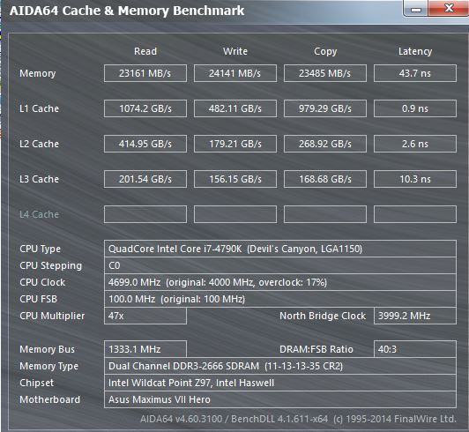Click the AIDA64 Cache & Memory Benchmark title
Image resolution: width=469 pixels, height=432 pixels.
pos(127,11)
